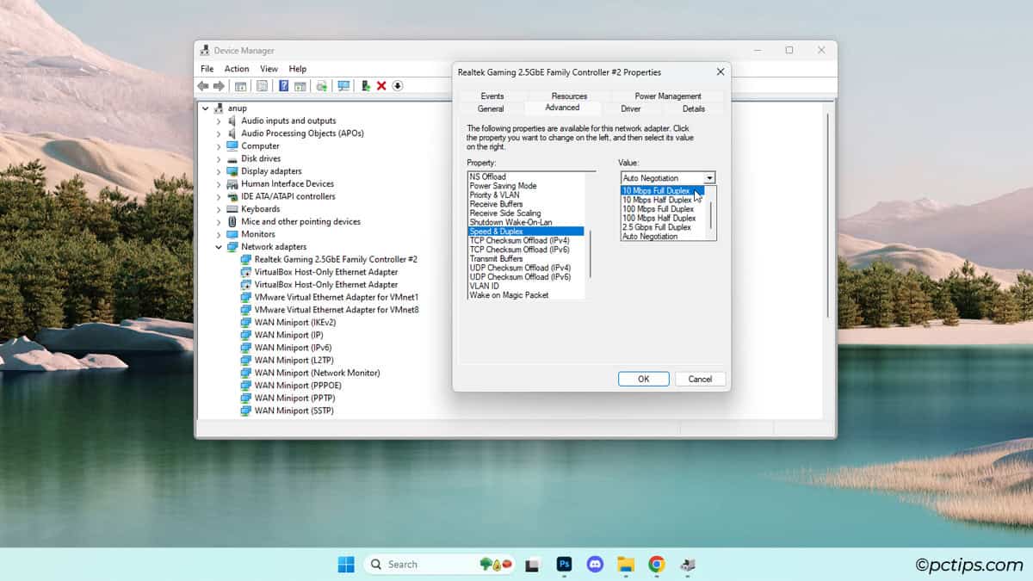This screenshot has height=581, width=1033.
Task: Click the Show/Hide Console Tree toolbar icon
Action: tap(241, 86)
